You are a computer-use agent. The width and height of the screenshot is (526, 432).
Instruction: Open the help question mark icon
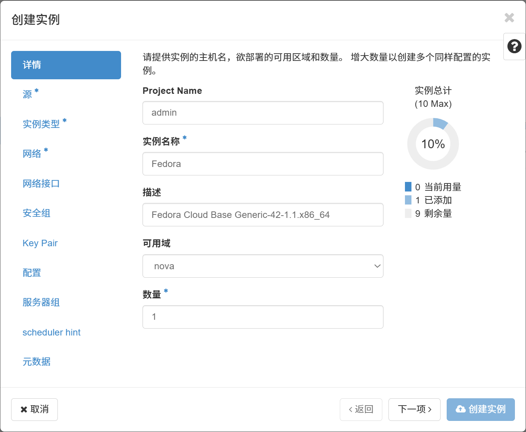pyautogui.click(x=514, y=46)
